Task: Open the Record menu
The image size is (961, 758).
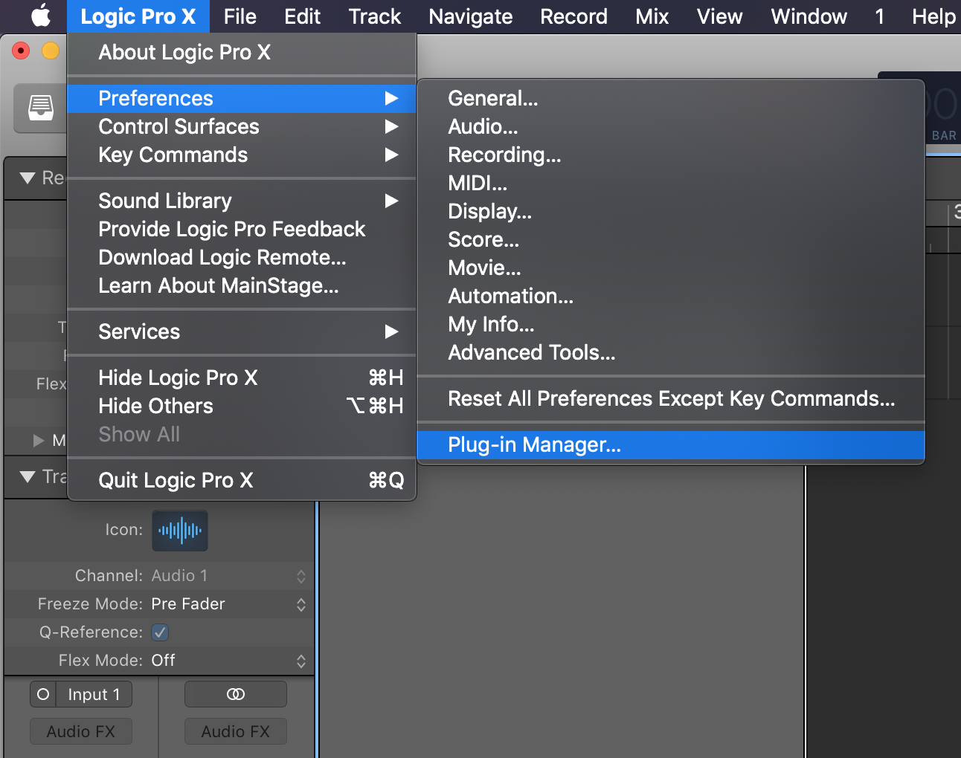Action: [574, 16]
